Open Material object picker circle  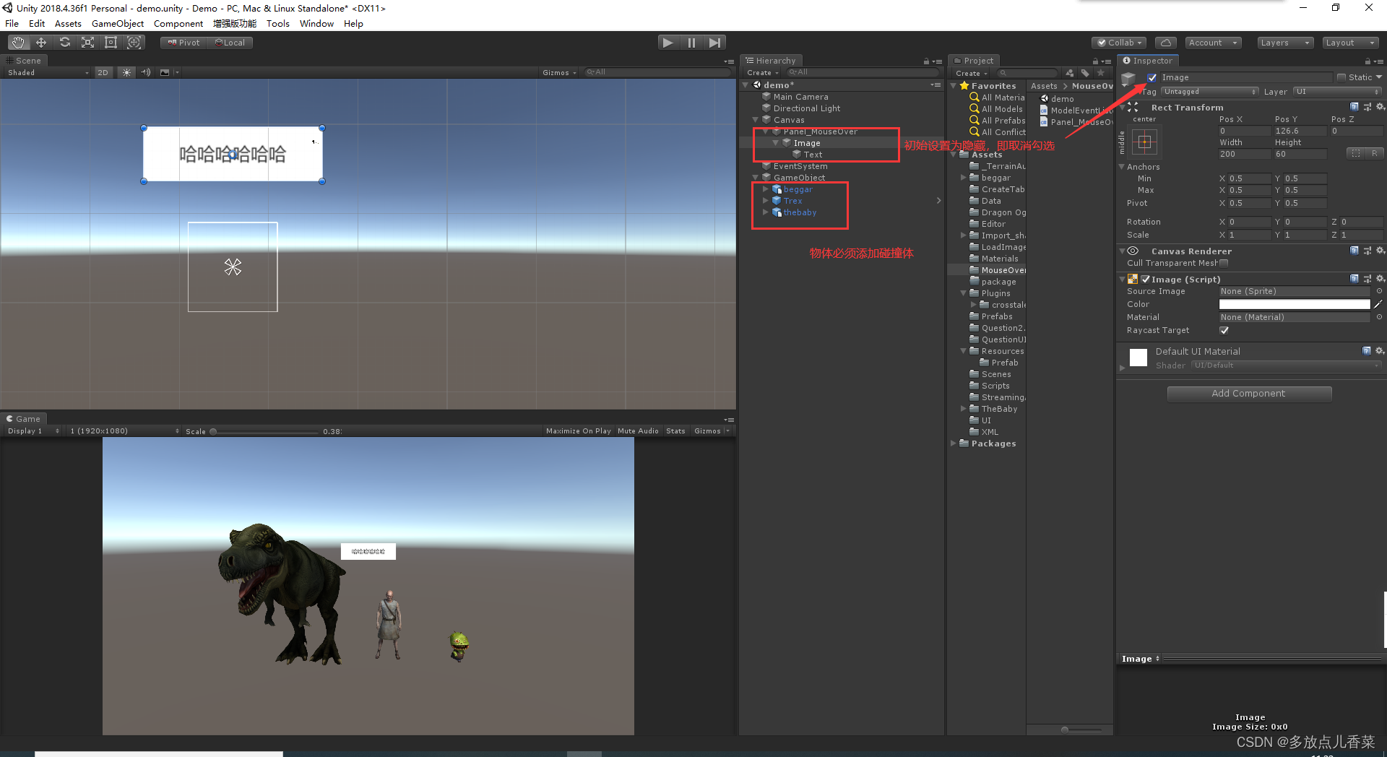1379,317
